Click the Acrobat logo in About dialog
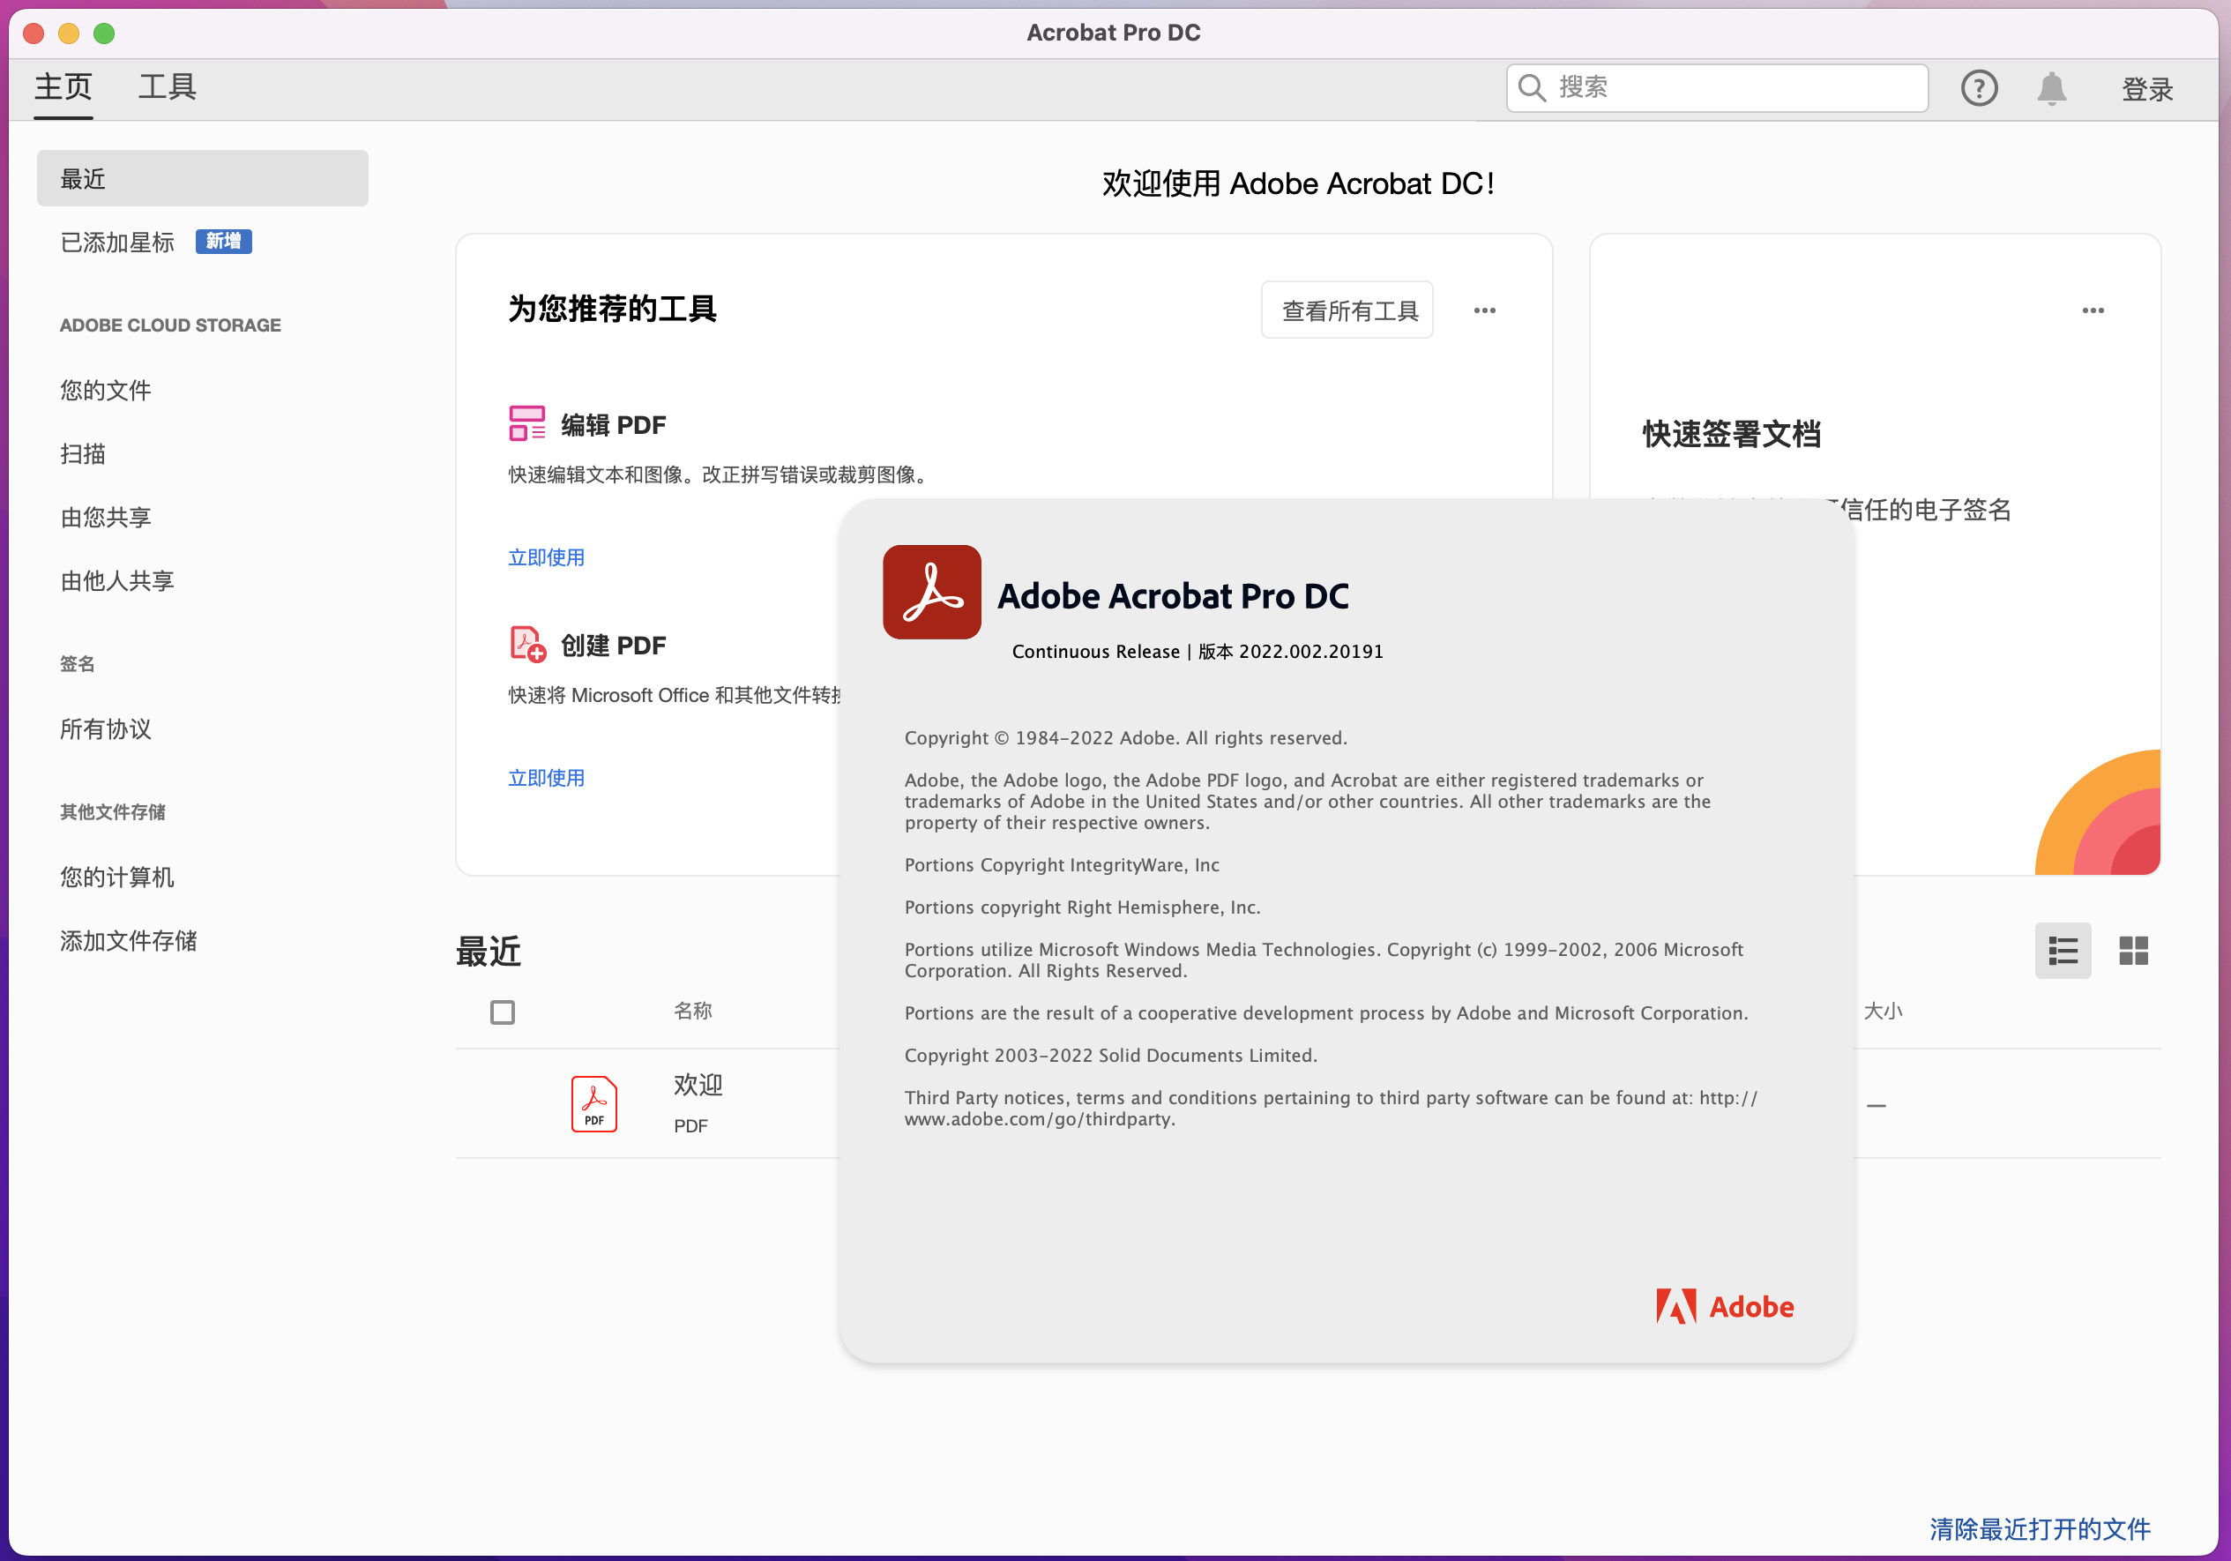 (931, 592)
